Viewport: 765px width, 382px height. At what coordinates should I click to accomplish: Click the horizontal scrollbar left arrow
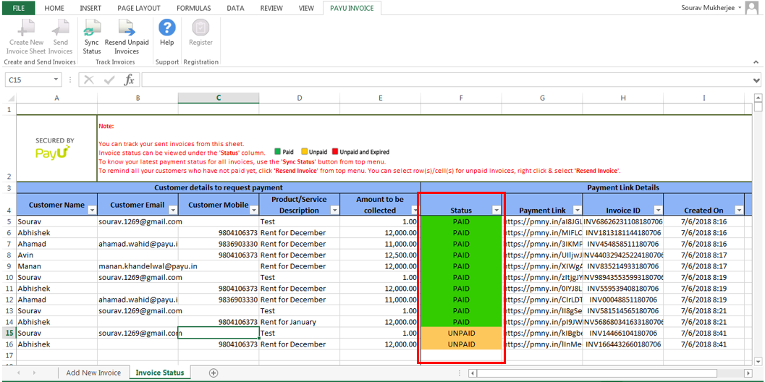473,373
